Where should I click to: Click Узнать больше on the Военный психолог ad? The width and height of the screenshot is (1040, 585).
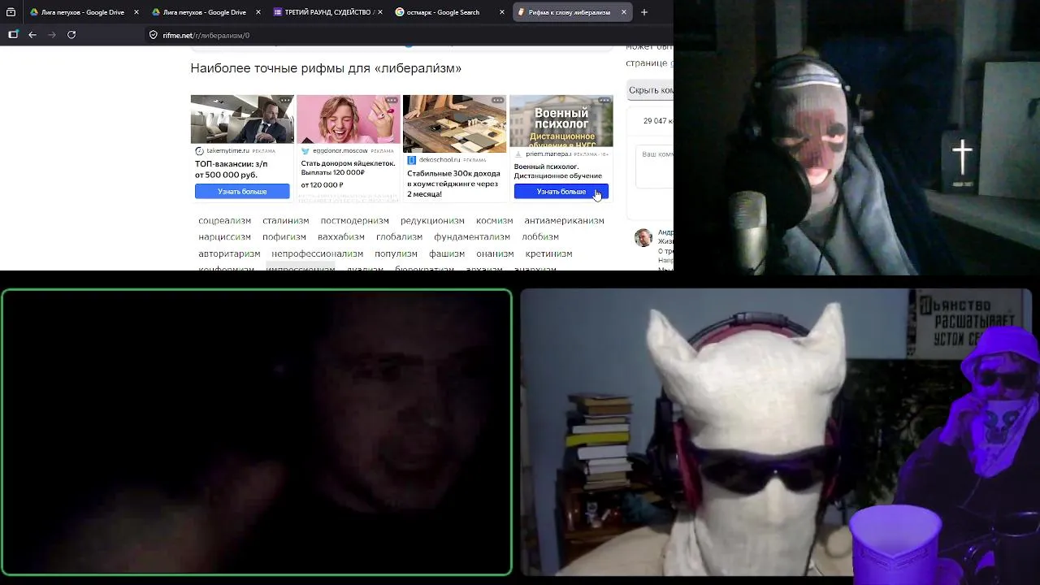coord(561,191)
